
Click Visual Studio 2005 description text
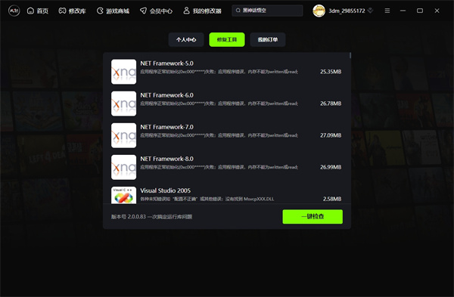[x=207, y=199]
